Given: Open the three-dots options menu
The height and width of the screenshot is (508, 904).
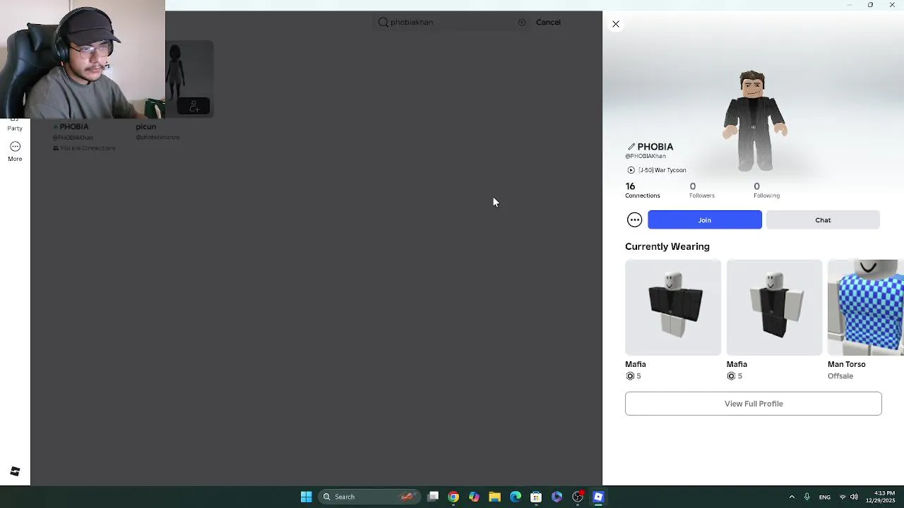Looking at the screenshot, I should [634, 220].
